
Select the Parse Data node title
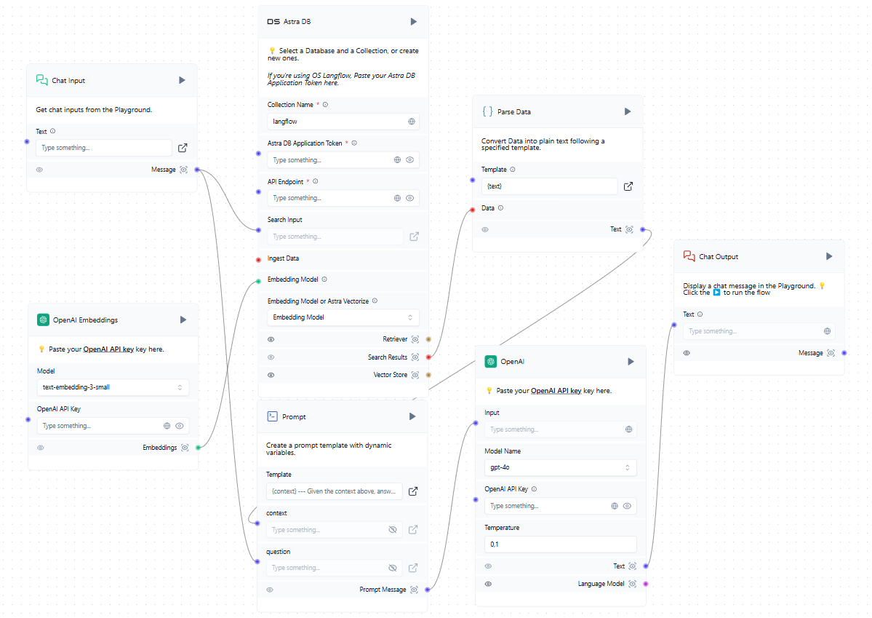[x=514, y=112]
